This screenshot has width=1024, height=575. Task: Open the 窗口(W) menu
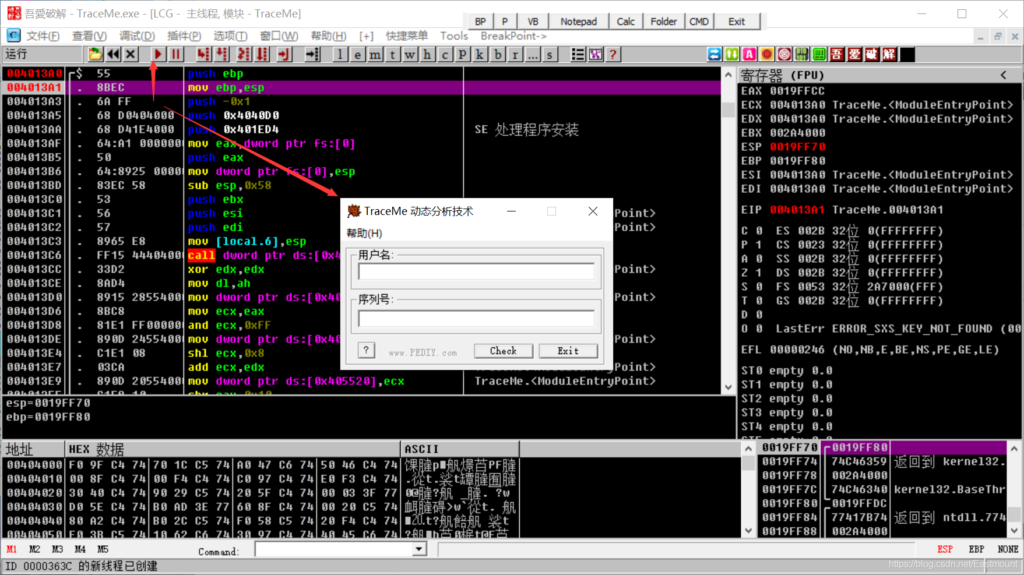[x=279, y=36]
